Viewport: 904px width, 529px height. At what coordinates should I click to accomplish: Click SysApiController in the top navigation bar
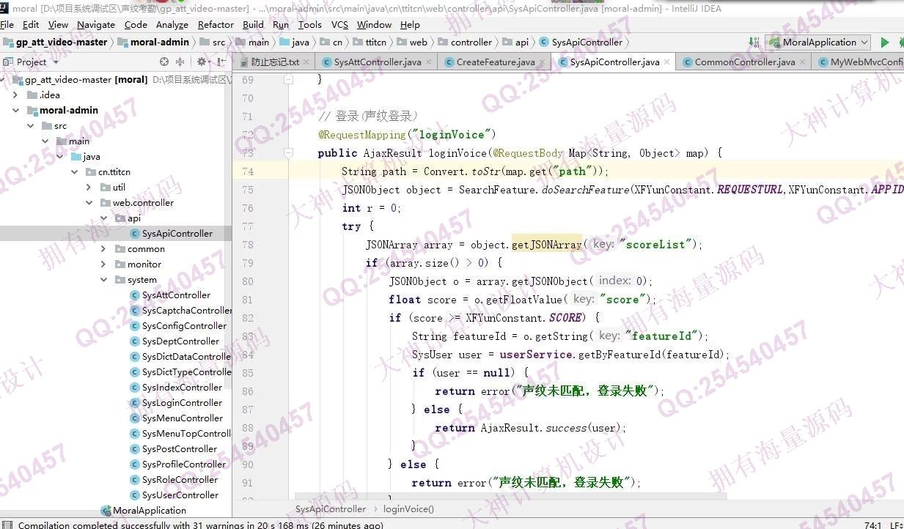(x=581, y=42)
